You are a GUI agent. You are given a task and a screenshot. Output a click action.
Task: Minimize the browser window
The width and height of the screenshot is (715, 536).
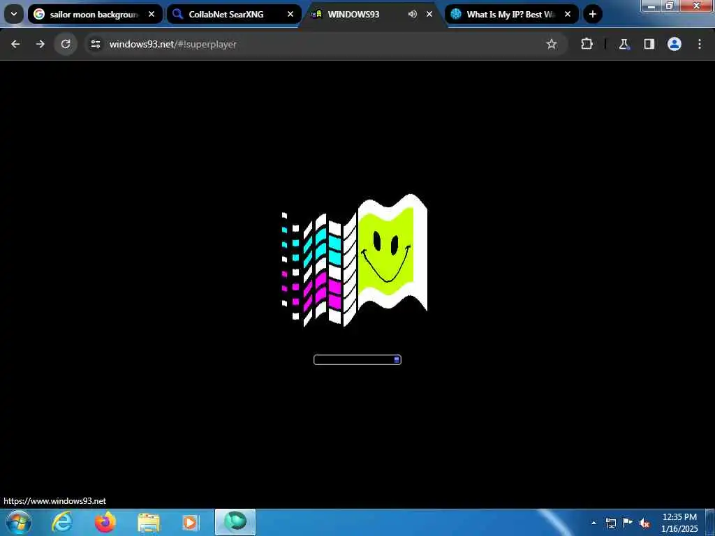pos(651,6)
